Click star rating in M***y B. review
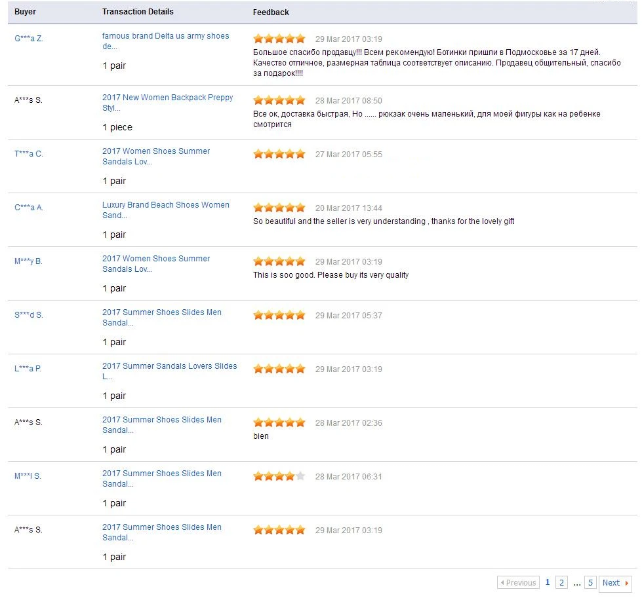Image resolution: width=642 pixels, height=598 pixels. coord(279,261)
